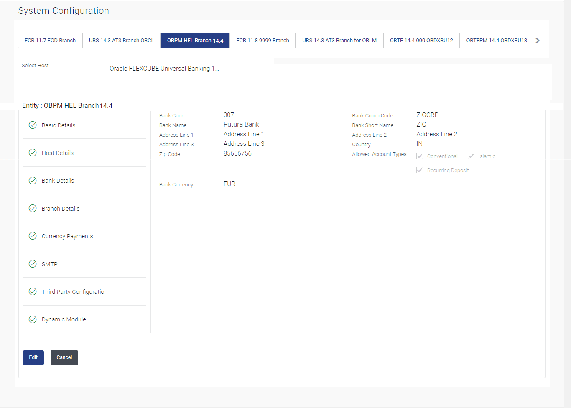Open the Select Host dropdown
The width and height of the screenshot is (571, 408).
pos(164,69)
